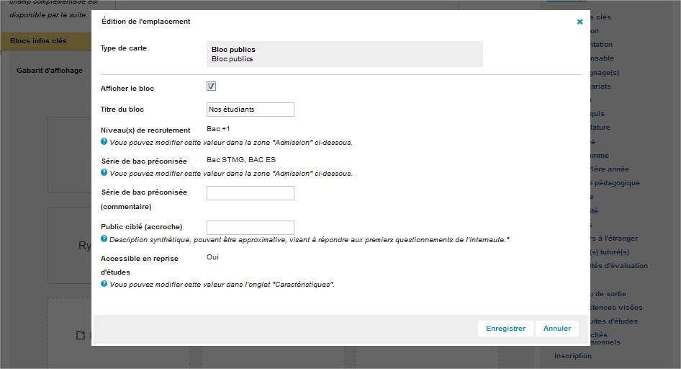Image resolution: width=681 pixels, height=369 pixels.
Task: Click help icon under Accessible en reprise d'études
Action: tap(104, 283)
